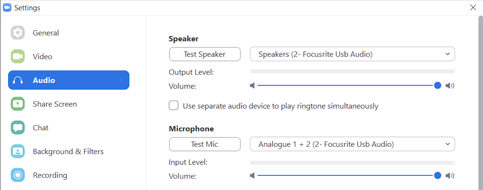The height and width of the screenshot is (190, 483).
Task: Click the microphone Volume slider handle
Action: (x=437, y=175)
